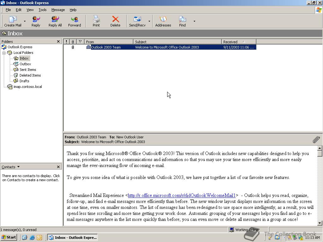The image size is (323, 242).
Task: Launch Internet Explorer from Quick Launch
Action: click(x=32, y=238)
